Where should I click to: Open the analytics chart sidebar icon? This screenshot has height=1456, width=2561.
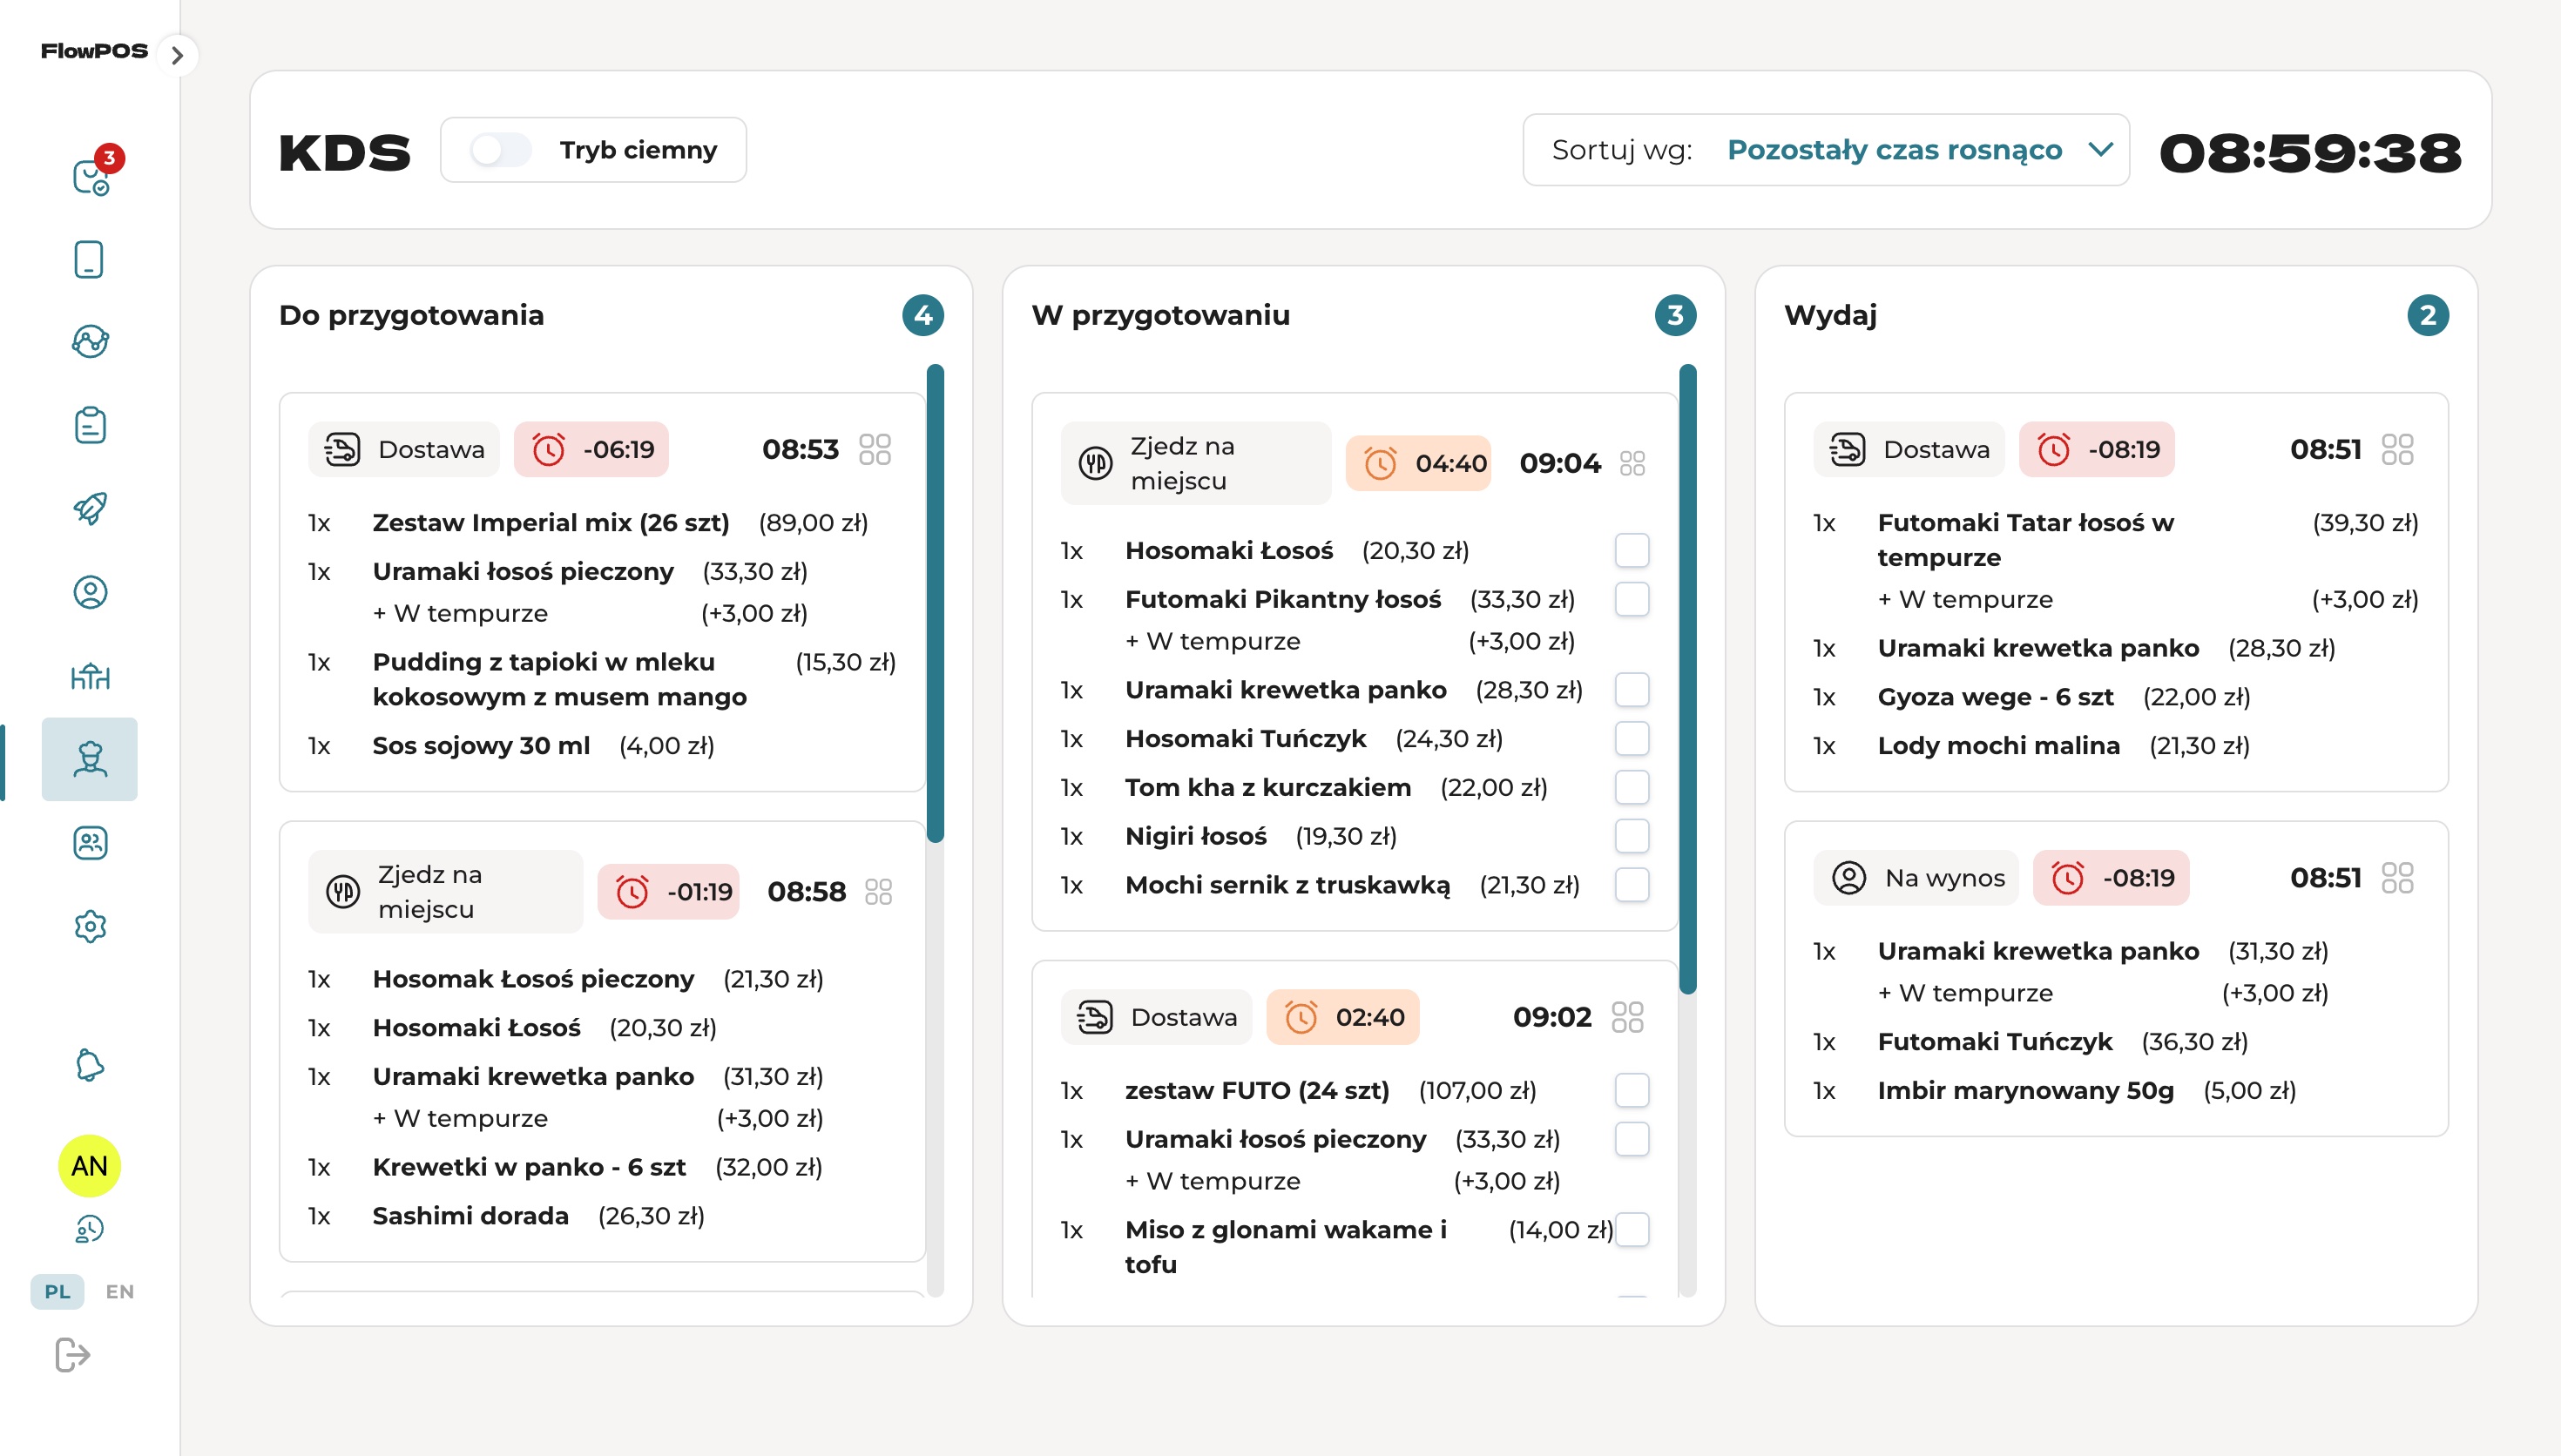pyautogui.click(x=90, y=342)
